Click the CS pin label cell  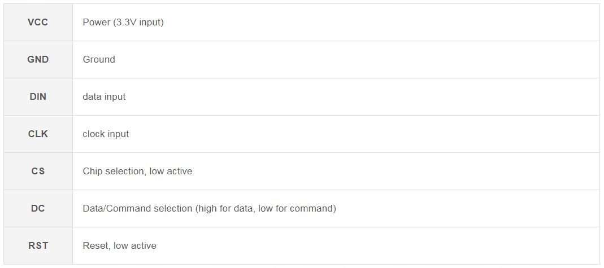click(38, 171)
